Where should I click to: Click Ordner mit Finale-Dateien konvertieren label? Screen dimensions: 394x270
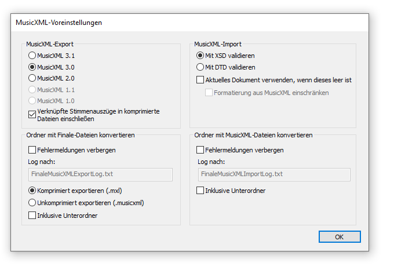click(81, 135)
